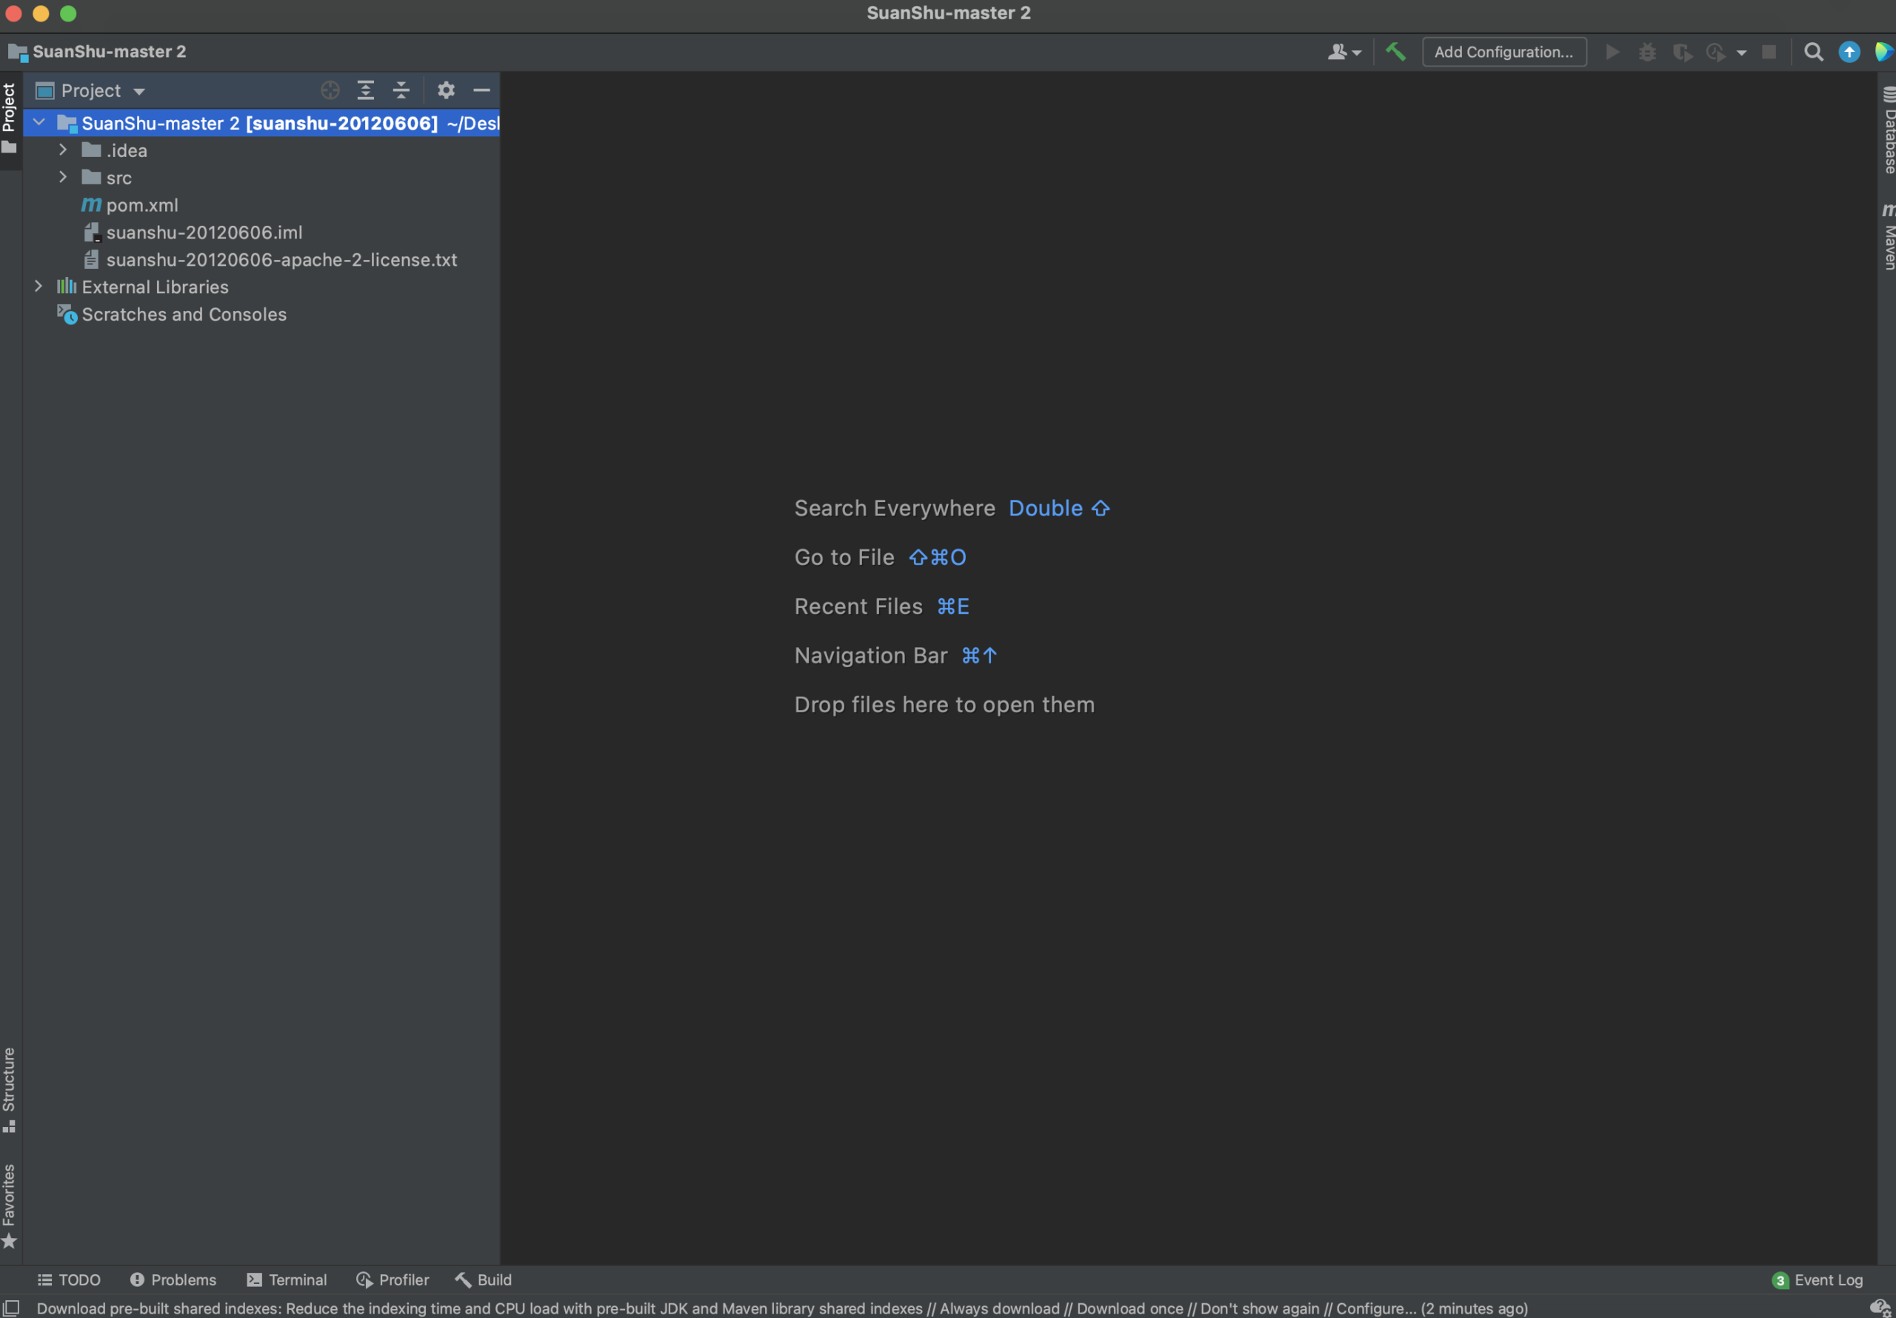Open the Terminal tool window tab
This screenshot has height=1318, width=1896.
[x=287, y=1279]
